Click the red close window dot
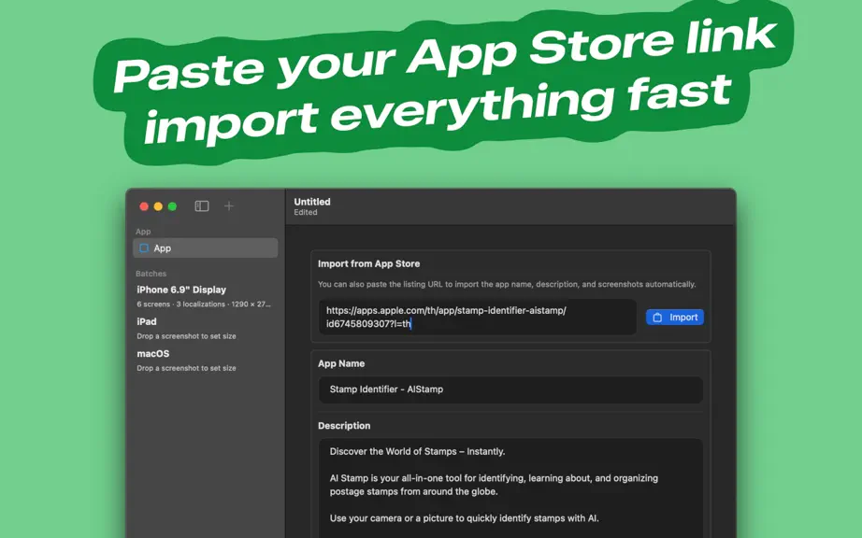 click(x=144, y=206)
